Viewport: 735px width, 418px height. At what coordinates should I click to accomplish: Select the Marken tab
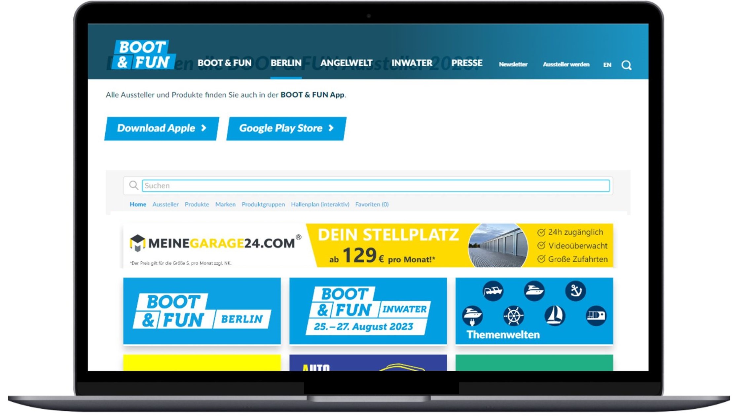[225, 204]
